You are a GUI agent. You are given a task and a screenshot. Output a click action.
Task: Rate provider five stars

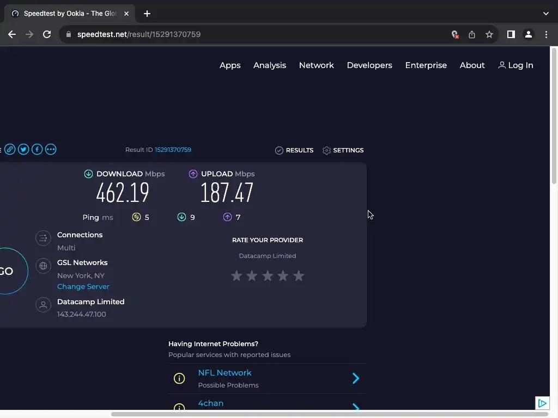coord(299,275)
